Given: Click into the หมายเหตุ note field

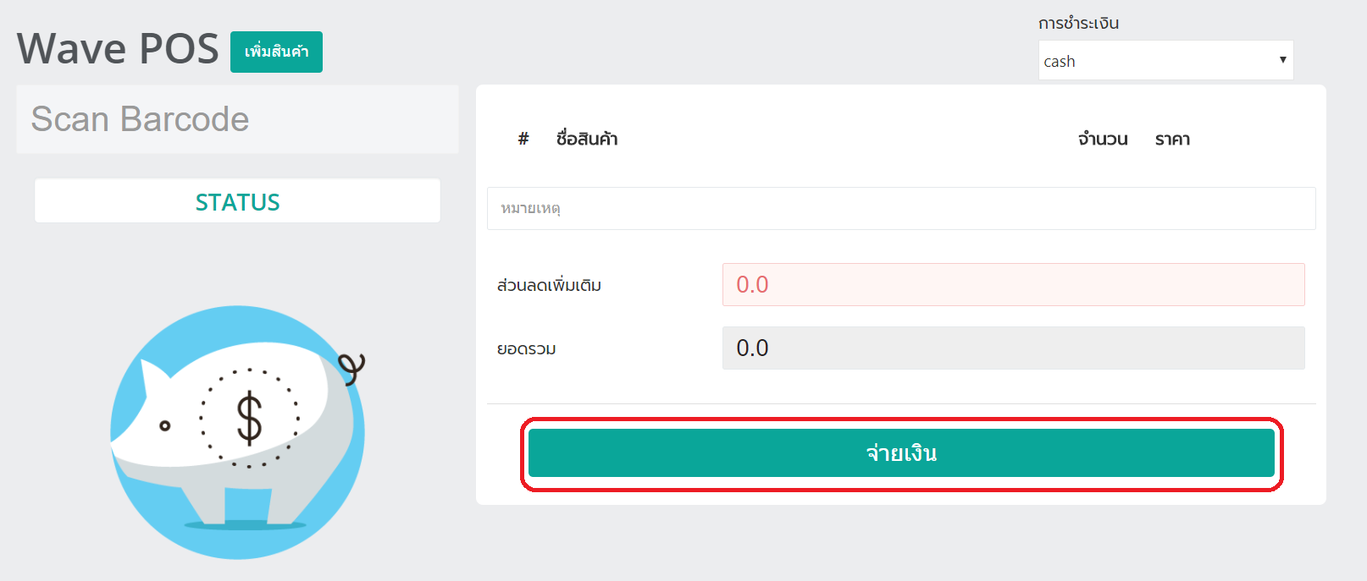Looking at the screenshot, I should 901,208.
